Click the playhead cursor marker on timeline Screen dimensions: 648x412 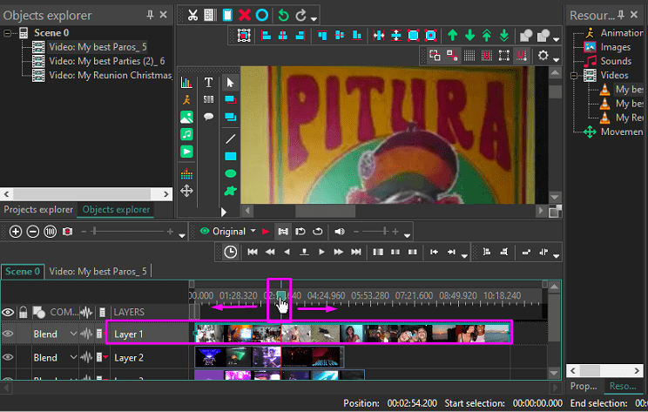click(x=281, y=295)
